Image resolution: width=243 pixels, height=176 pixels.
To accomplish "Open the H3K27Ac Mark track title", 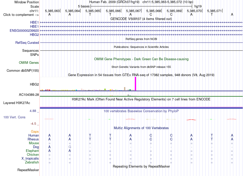I will pyautogui.click(x=141, y=99).
